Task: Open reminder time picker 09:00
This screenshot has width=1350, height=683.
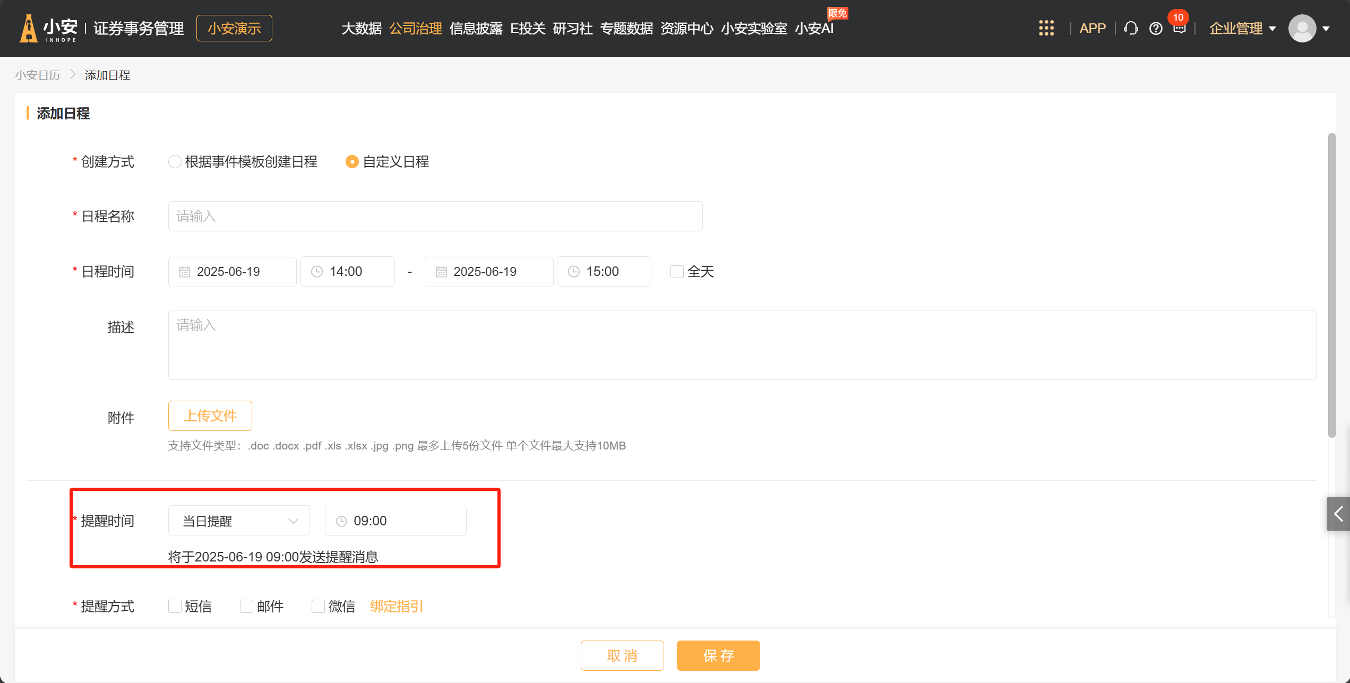Action: coord(395,521)
